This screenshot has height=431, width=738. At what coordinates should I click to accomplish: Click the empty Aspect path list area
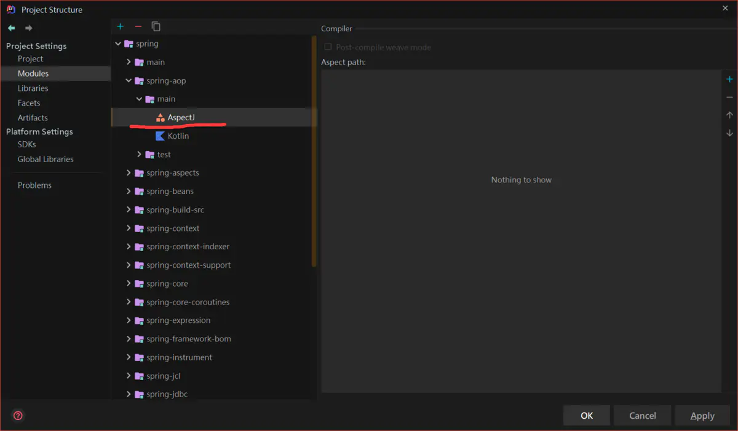(x=521, y=231)
